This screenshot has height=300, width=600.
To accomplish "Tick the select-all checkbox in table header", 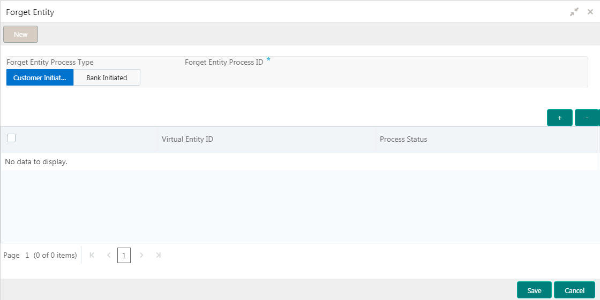I will [x=11, y=138].
